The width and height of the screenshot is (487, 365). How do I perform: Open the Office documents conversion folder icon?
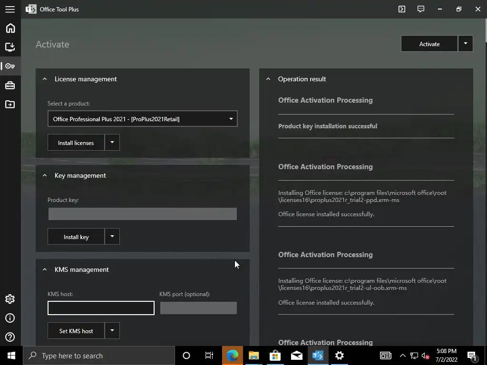click(10, 104)
